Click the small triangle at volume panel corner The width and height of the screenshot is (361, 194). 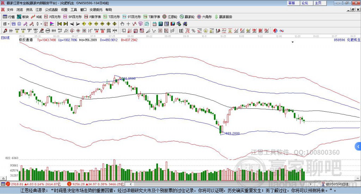(x=3, y=178)
